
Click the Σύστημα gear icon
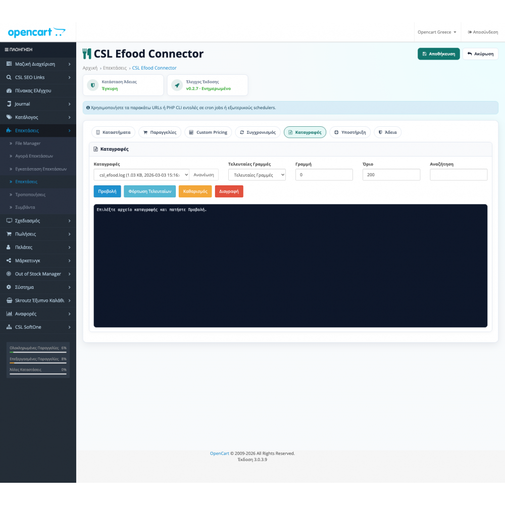9,287
